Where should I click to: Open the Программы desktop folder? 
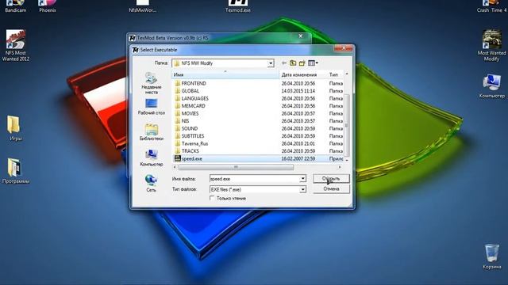tap(15, 171)
